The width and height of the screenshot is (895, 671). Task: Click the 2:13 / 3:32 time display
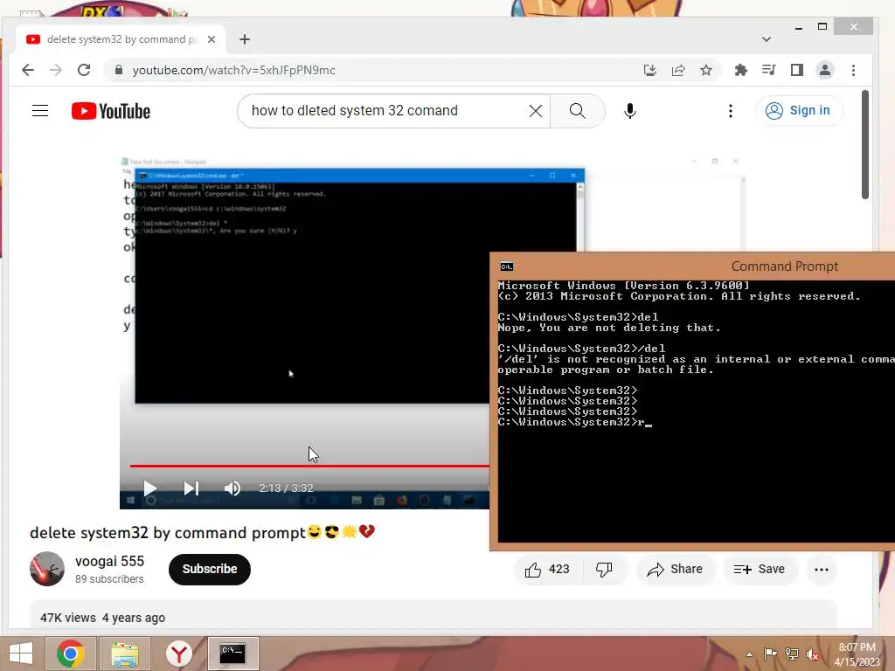(x=286, y=488)
